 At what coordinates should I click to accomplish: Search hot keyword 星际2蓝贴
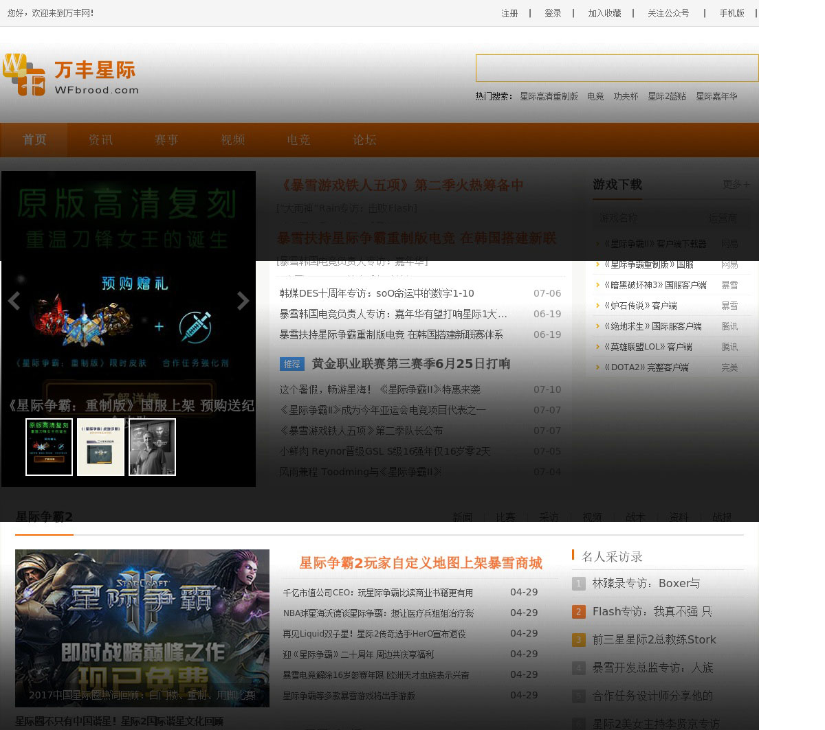tap(667, 97)
